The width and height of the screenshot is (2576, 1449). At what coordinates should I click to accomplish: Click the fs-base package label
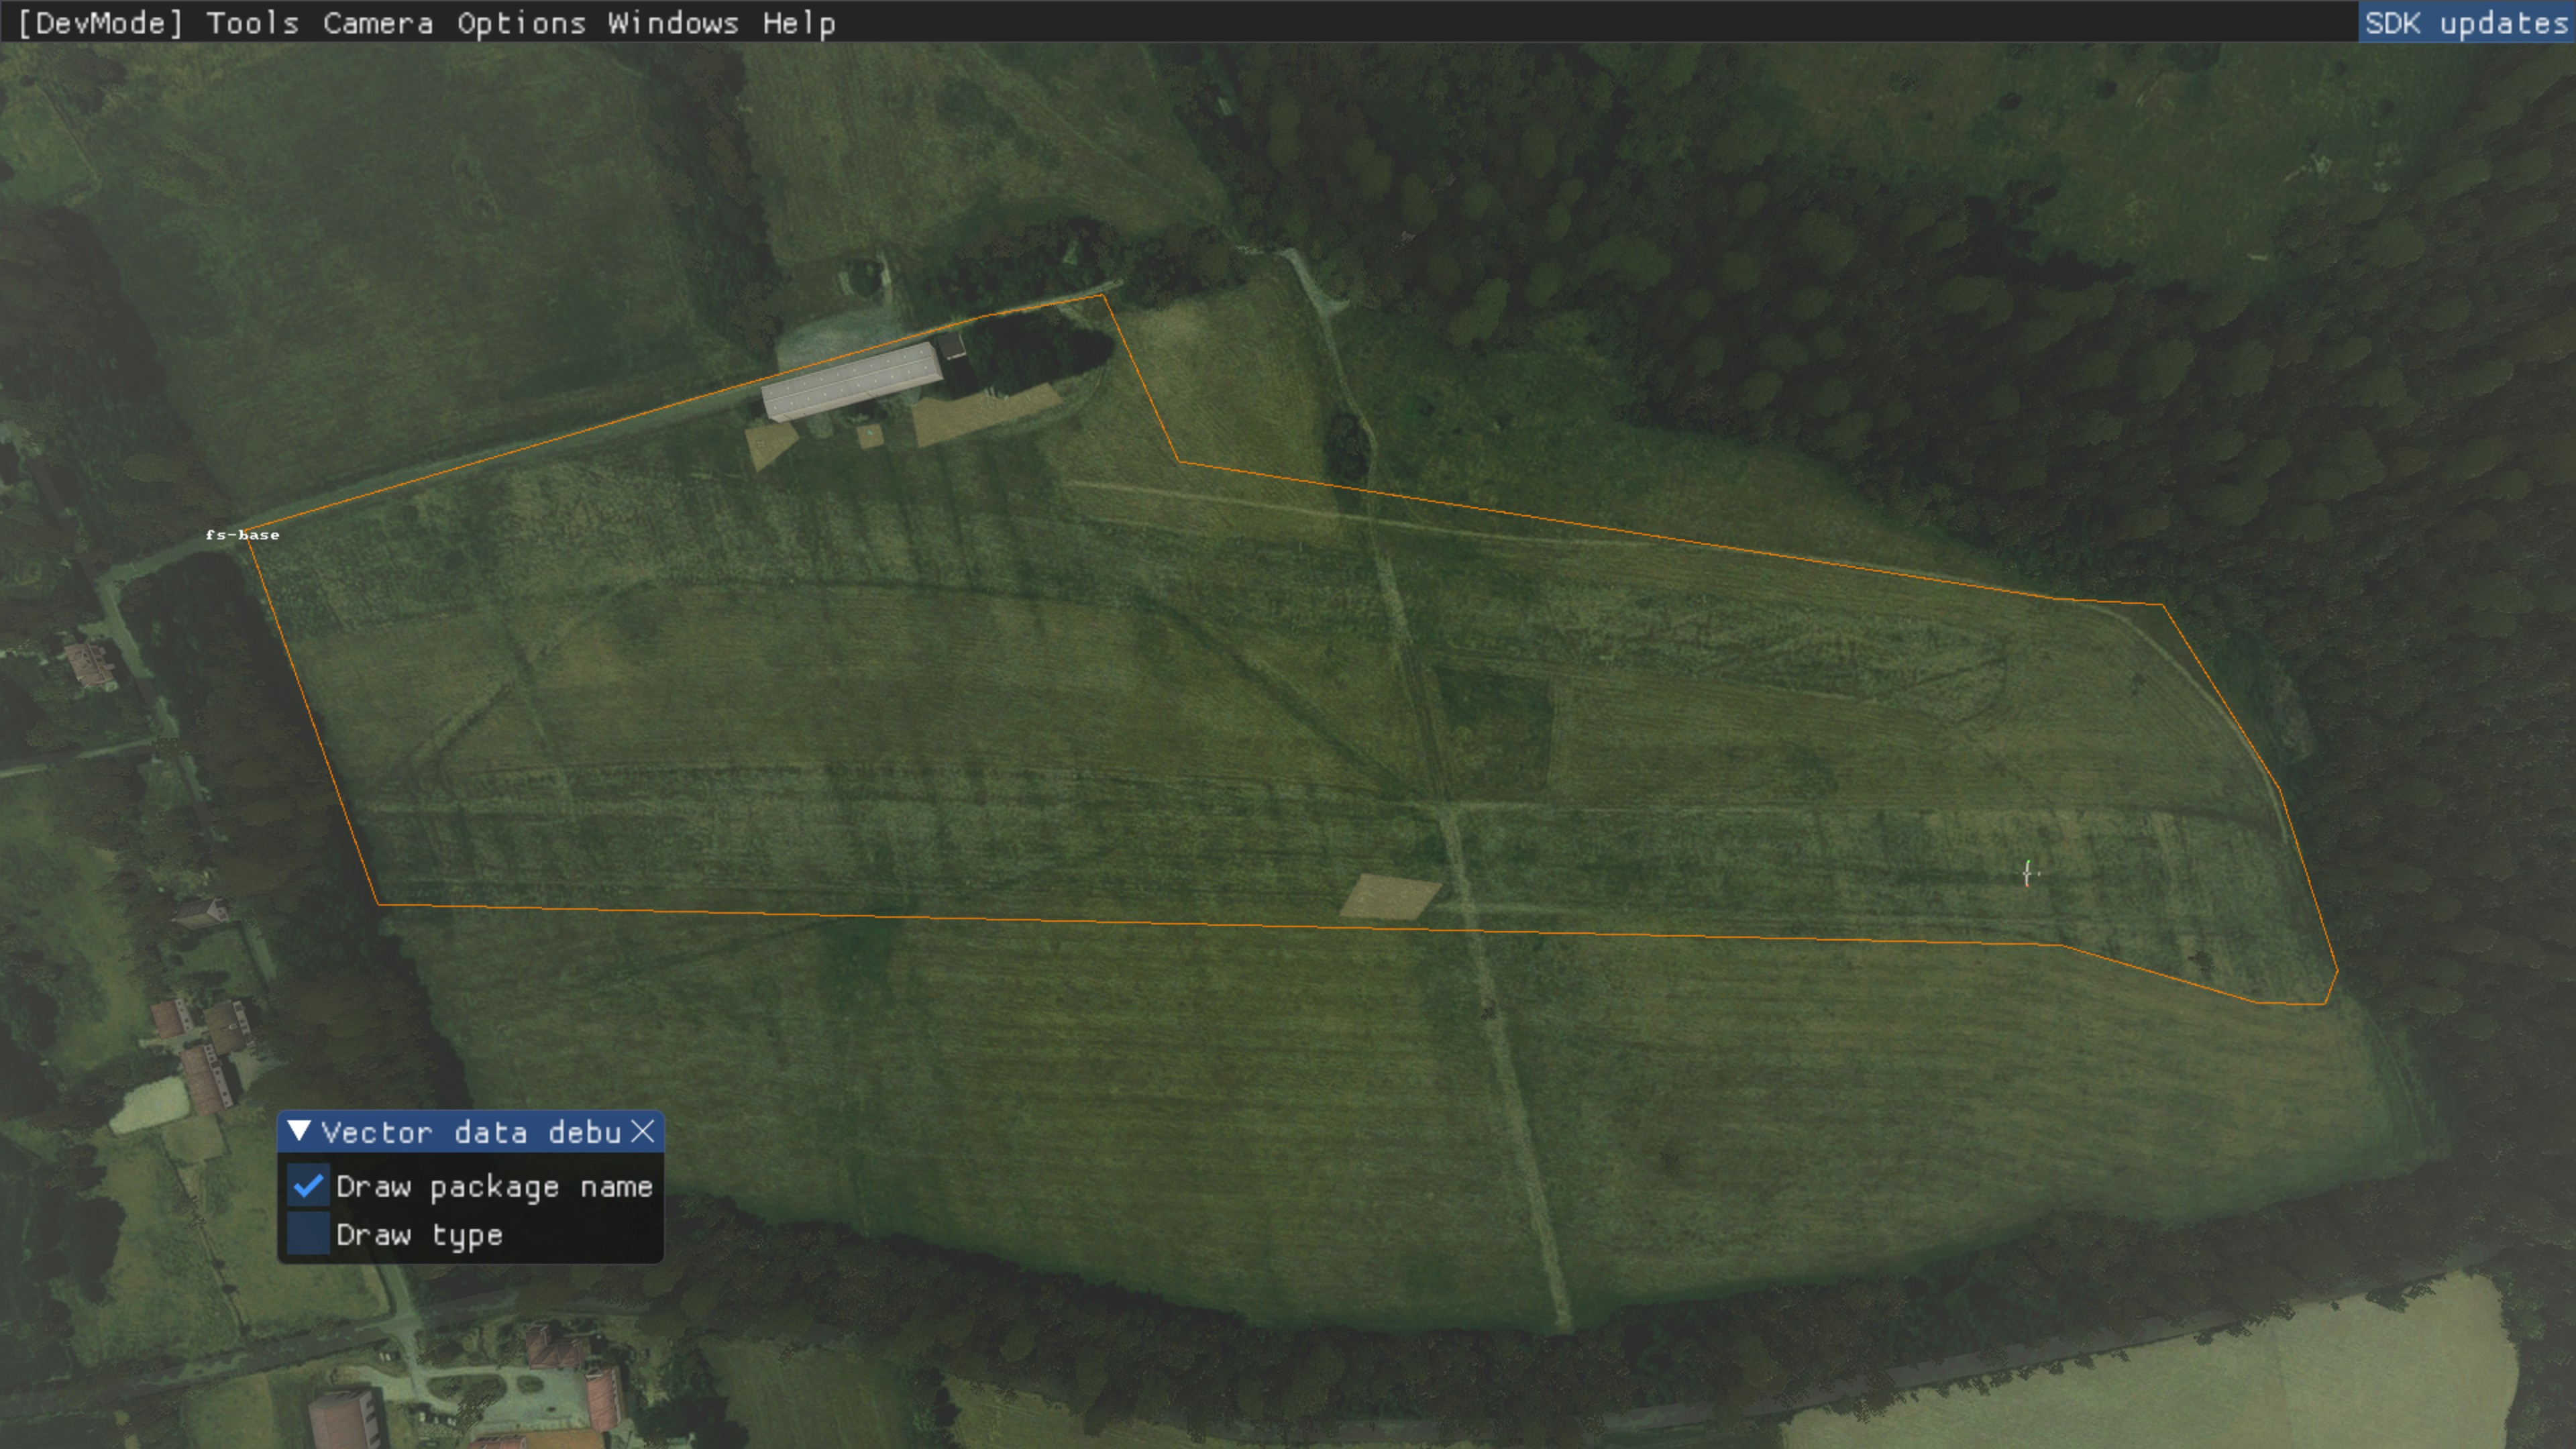(x=242, y=535)
